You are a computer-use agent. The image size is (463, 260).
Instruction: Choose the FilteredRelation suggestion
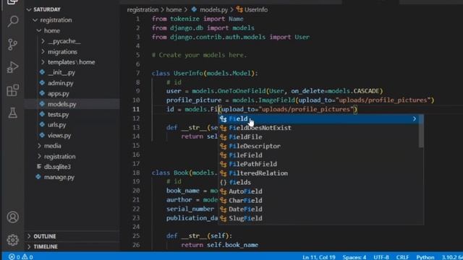[318, 173]
